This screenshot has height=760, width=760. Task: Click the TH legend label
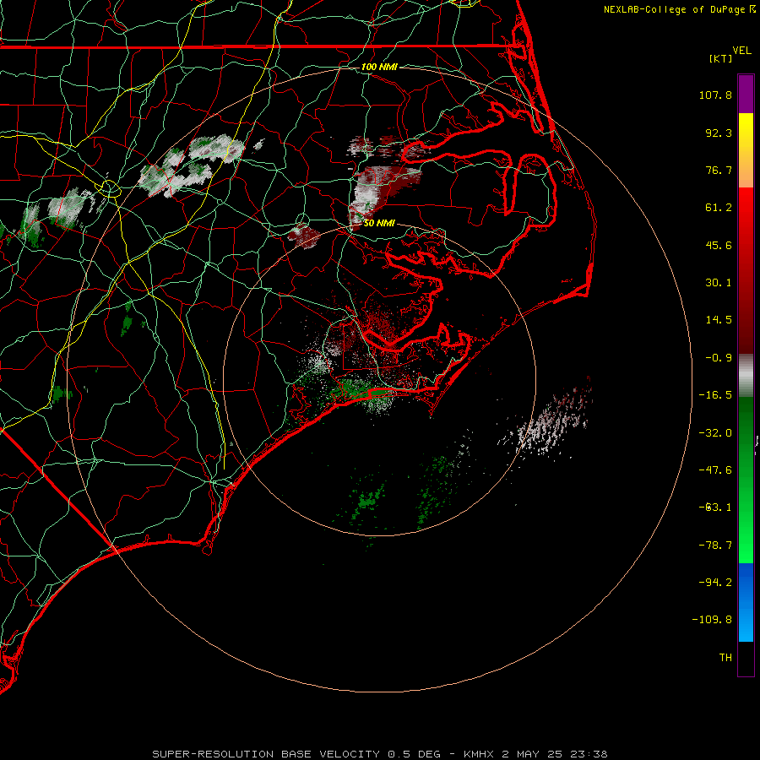pyautogui.click(x=725, y=658)
